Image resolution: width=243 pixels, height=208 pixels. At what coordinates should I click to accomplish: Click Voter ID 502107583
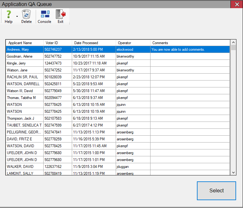click(53, 118)
